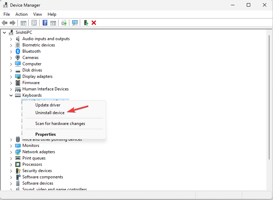Open the blue question-mark Help icon

[x=45, y=23]
